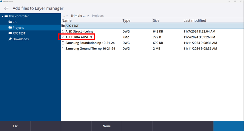
Task: Click folder icon beside ATC TEST in sidebar
Action: click(x=10, y=33)
